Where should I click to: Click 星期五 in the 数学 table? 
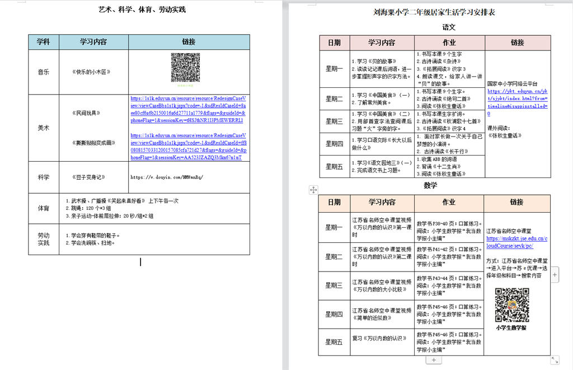335,342
